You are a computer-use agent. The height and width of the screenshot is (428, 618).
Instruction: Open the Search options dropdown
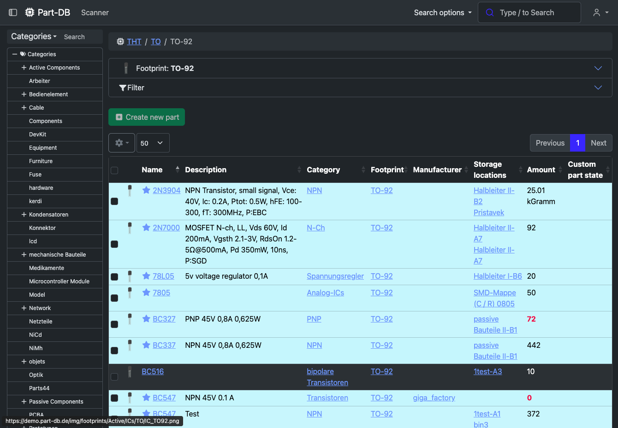(x=443, y=12)
